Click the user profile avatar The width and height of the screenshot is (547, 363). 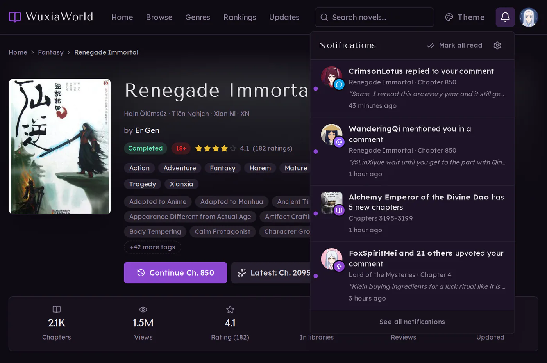click(529, 17)
